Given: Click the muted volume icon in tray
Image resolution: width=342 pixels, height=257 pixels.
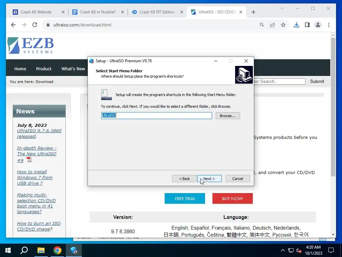Looking at the screenshot, I should pyautogui.click(x=299, y=250).
